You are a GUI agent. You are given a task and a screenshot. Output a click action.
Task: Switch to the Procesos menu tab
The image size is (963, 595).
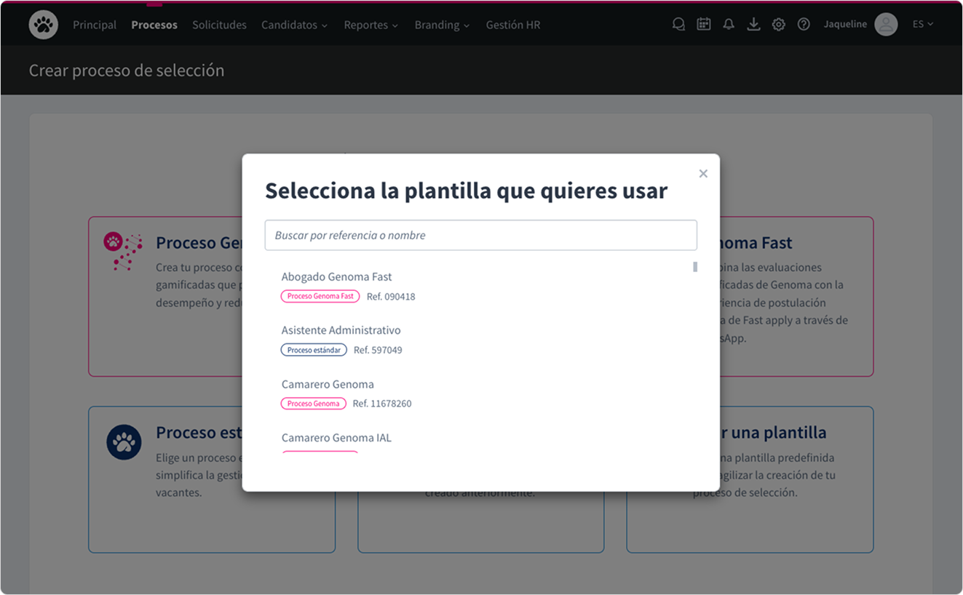tap(154, 24)
